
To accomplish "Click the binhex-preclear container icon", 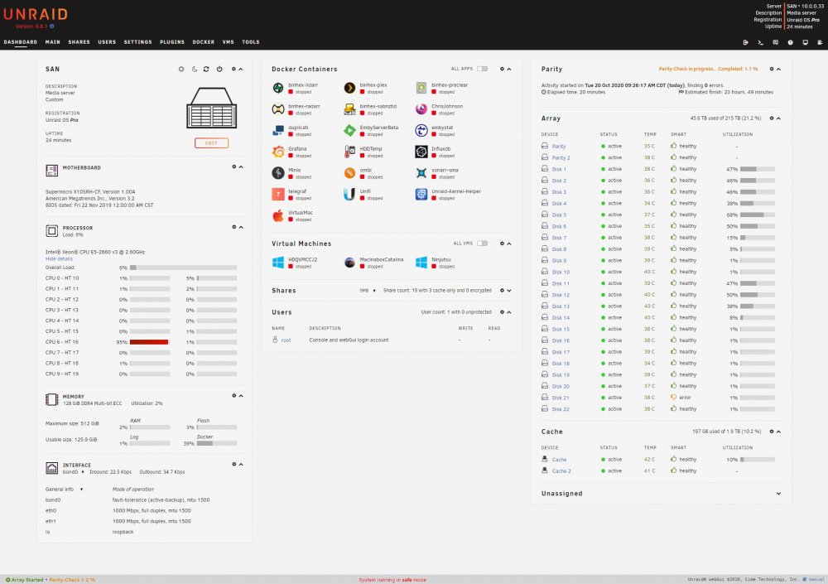I will pos(421,88).
